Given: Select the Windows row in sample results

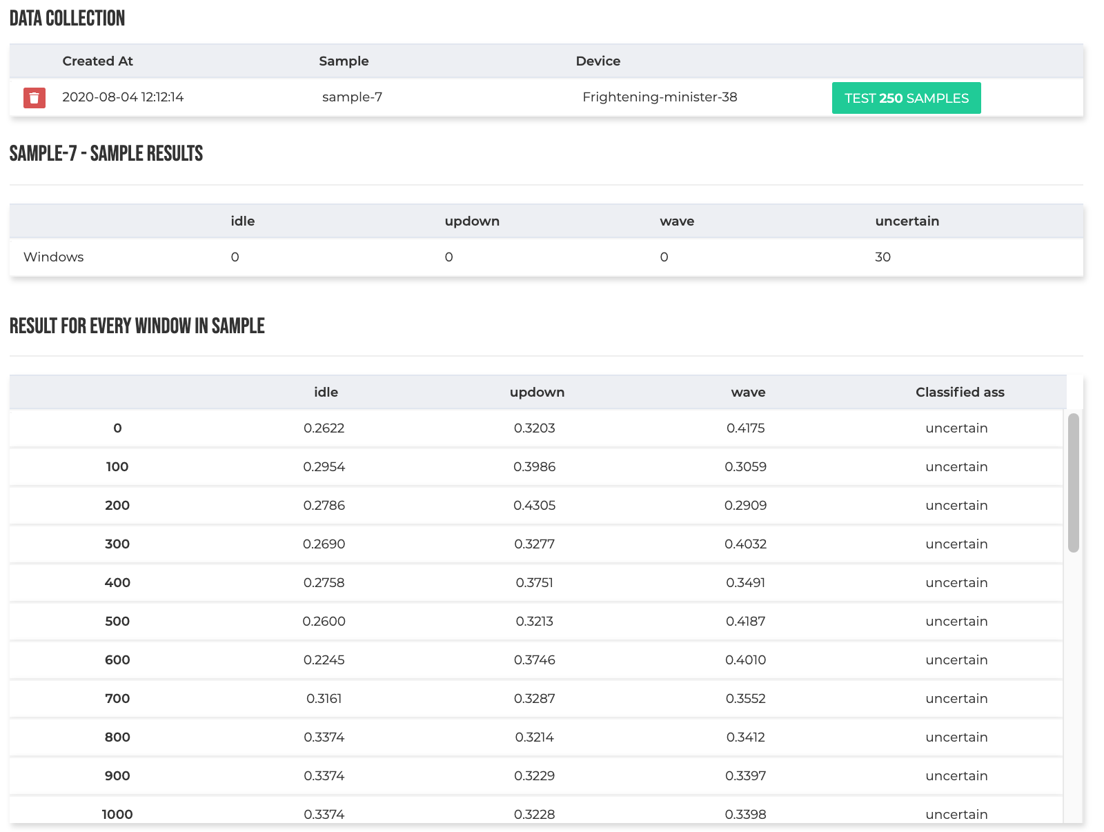Looking at the screenshot, I should pos(53,257).
